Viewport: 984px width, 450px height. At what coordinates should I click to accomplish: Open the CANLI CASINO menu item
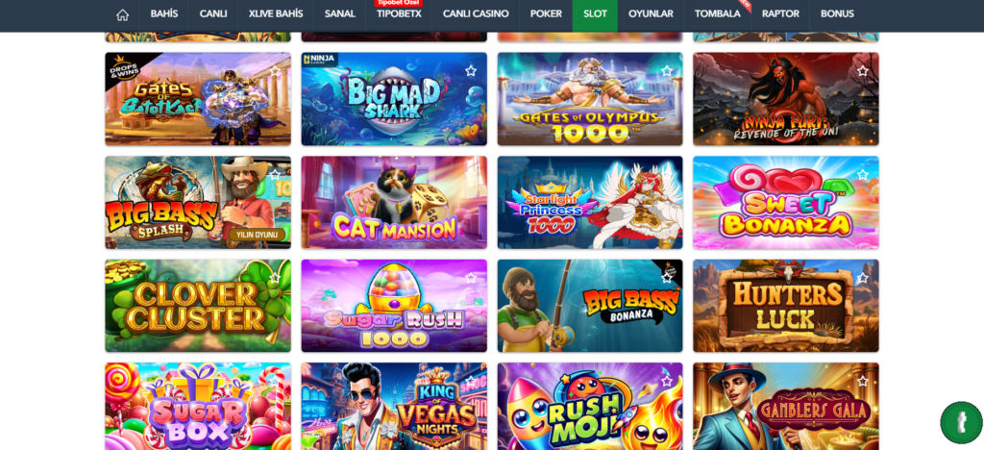476,13
